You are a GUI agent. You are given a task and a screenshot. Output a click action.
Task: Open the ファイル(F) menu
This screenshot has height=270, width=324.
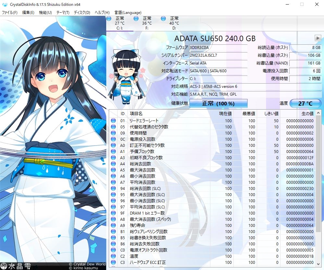click(9, 13)
